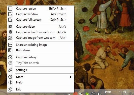Click the disabled TinyTake on web label
This screenshot has width=134, height=95.
[x=27, y=63]
